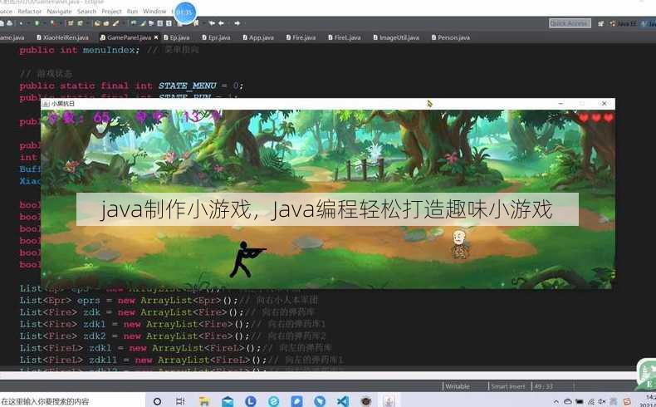Open the Visual Studio Code taskbar icon
The image size is (656, 407).
click(343, 401)
